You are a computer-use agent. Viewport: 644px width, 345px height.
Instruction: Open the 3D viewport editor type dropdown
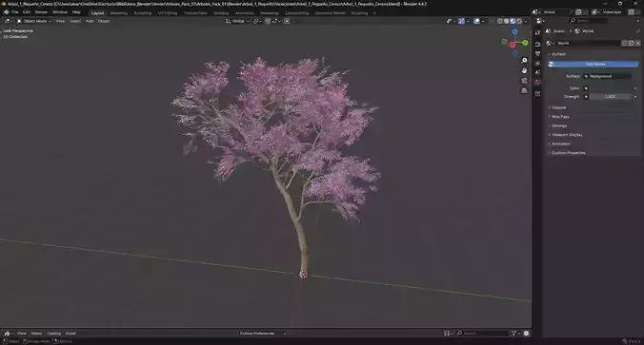(x=8, y=21)
